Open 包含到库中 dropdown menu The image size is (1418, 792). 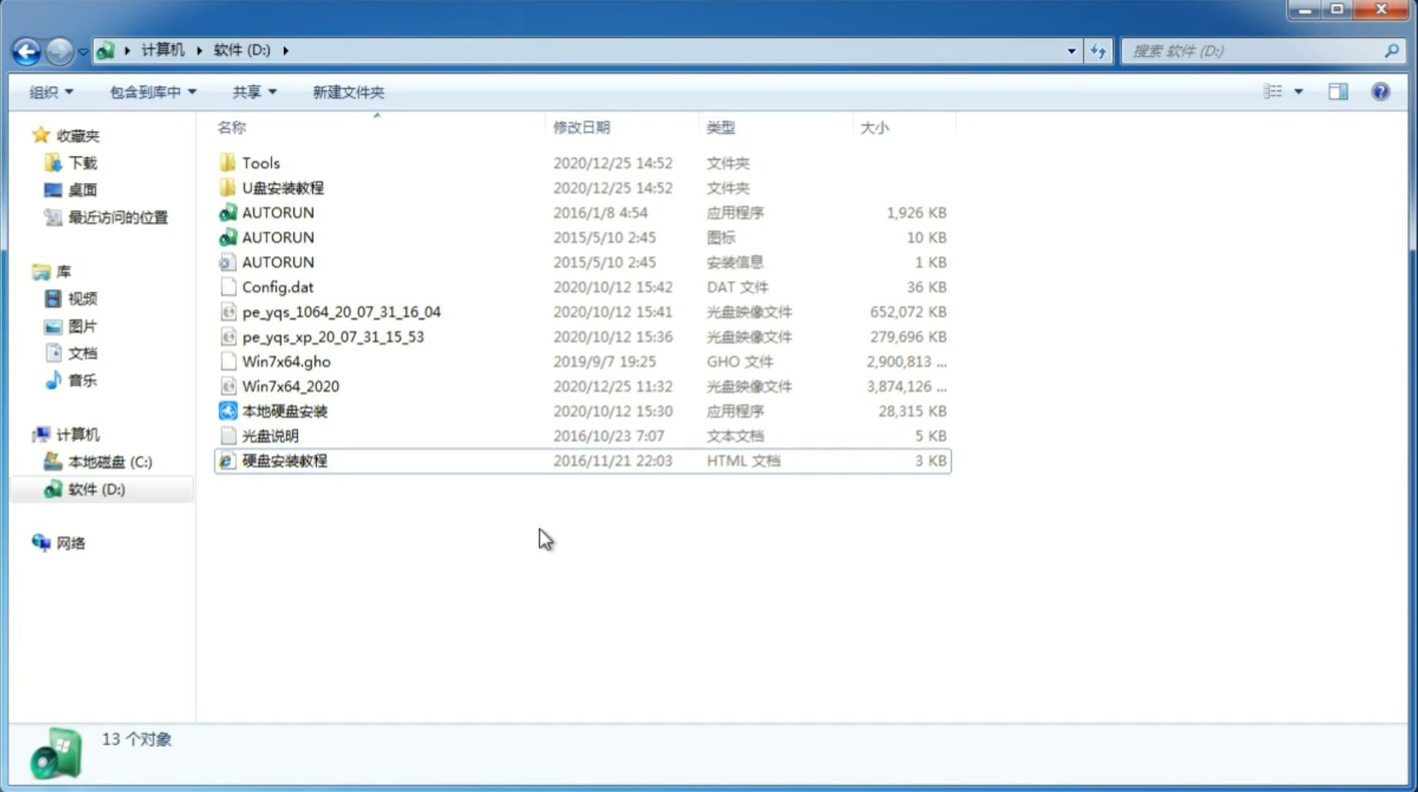pos(151,90)
